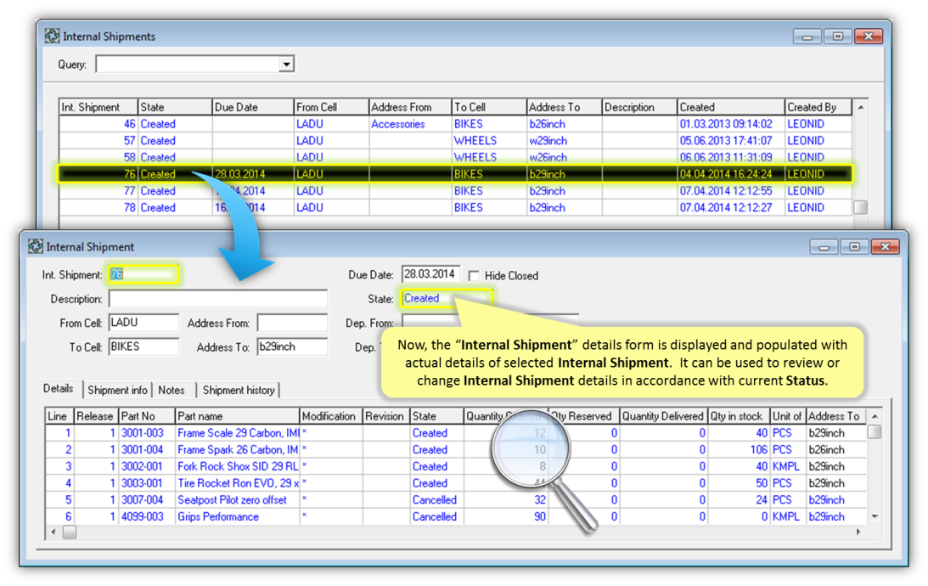Click the From Cell field showing LADU
The image size is (928, 586).
142,322
